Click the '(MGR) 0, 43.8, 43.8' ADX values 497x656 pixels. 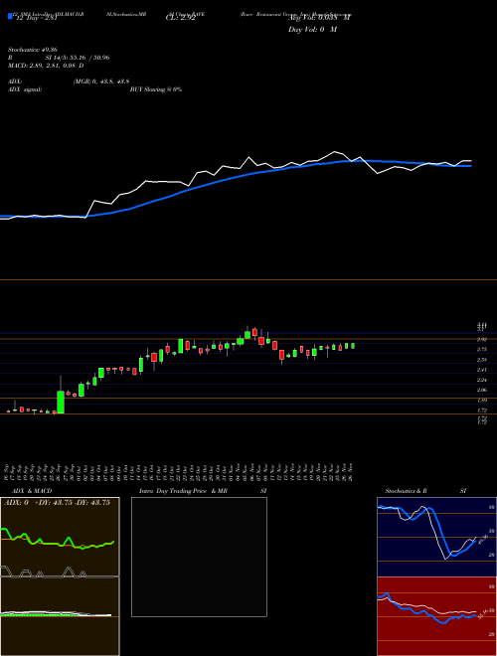tap(101, 82)
